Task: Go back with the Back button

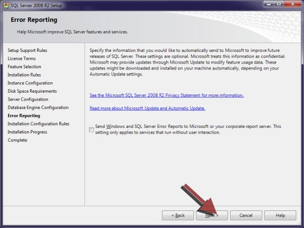Action: point(178,215)
